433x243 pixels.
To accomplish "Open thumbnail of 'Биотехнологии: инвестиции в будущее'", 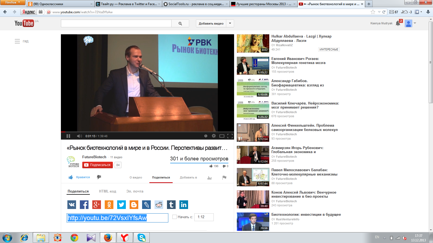I will (x=253, y=222).
